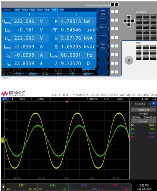Open the Group 4 tab
The image size is (157, 191).
40,10
